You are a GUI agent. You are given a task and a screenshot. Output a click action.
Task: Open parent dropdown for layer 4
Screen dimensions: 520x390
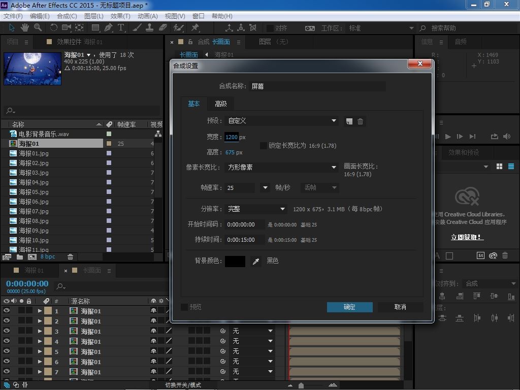tap(252, 341)
